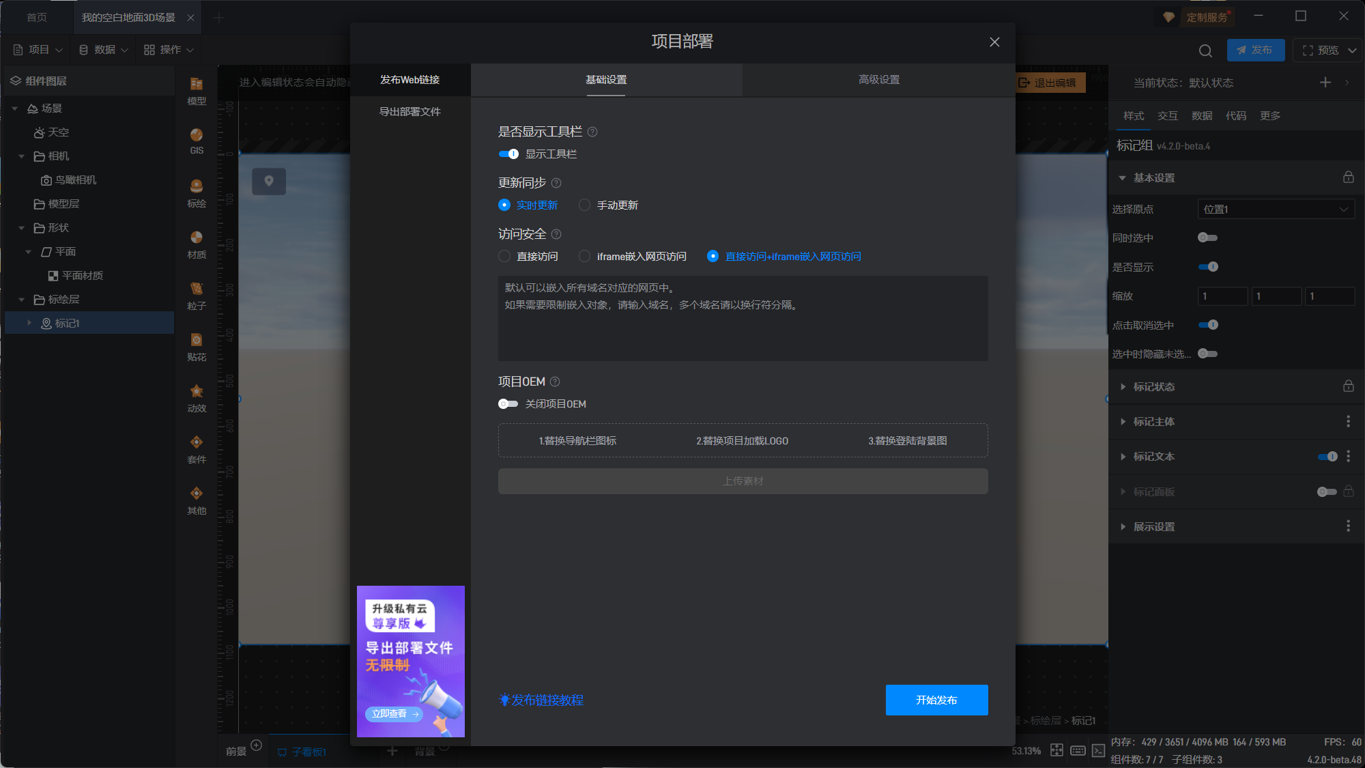Click the more-options dots for 标记主体

[1348, 421]
